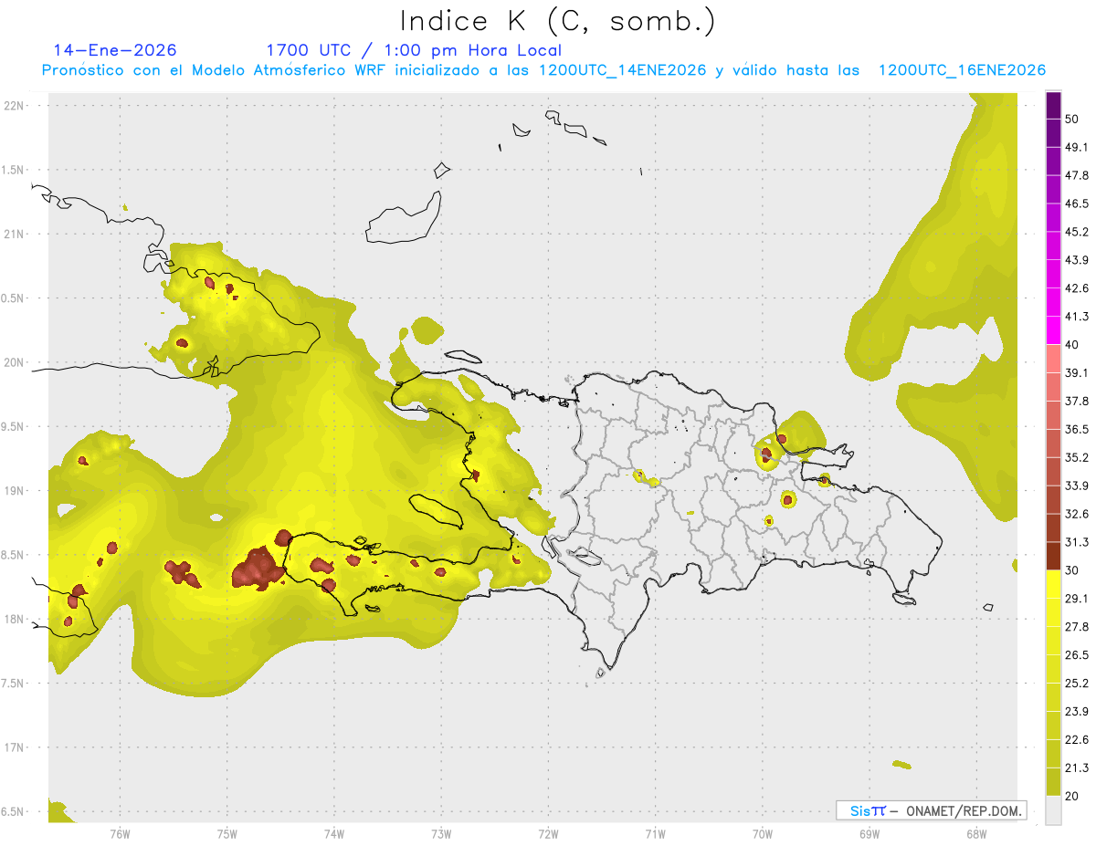Click the colorbar value "42.6"
1096x846 pixels.
[x=1077, y=288]
